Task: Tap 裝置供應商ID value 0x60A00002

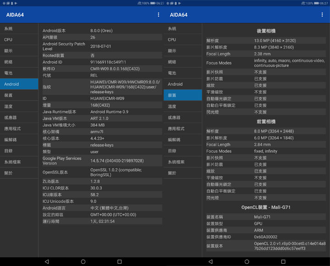Action: pos(265,237)
